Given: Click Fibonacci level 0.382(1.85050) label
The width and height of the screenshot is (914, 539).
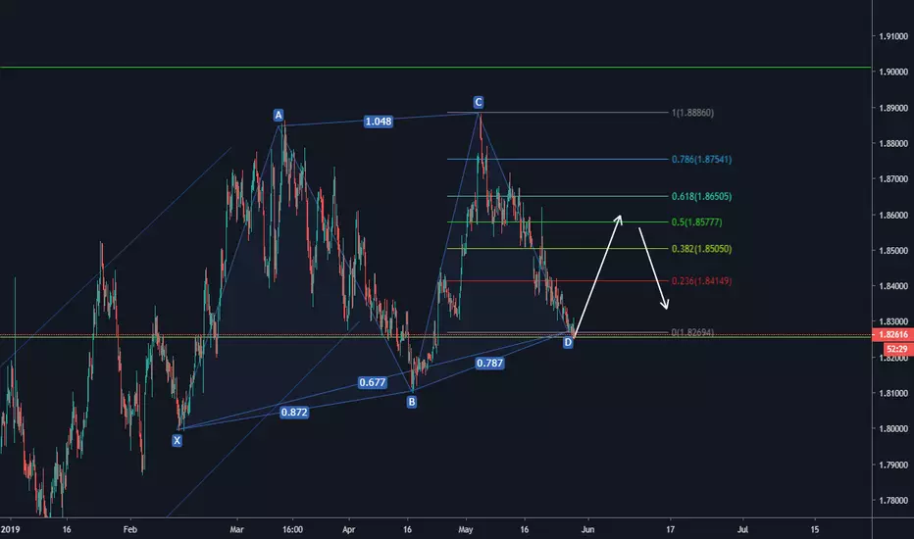Looking at the screenshot, I should pyautogui.click(x=701, y=249).
